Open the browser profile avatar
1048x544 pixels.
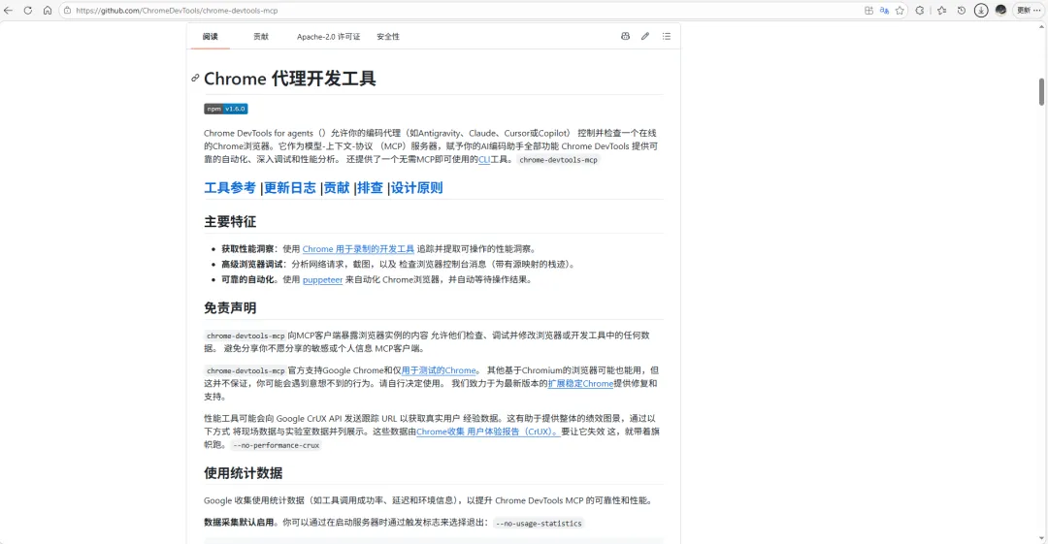(x=1000, y=11)
